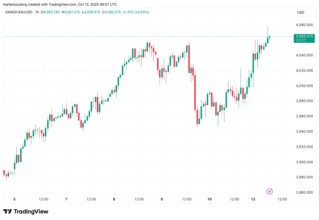Select the green change value +1.310 (+0.03%)
The height and width of the screenshot is (220, 319).
pyautogui.click(x=136, y=12)
